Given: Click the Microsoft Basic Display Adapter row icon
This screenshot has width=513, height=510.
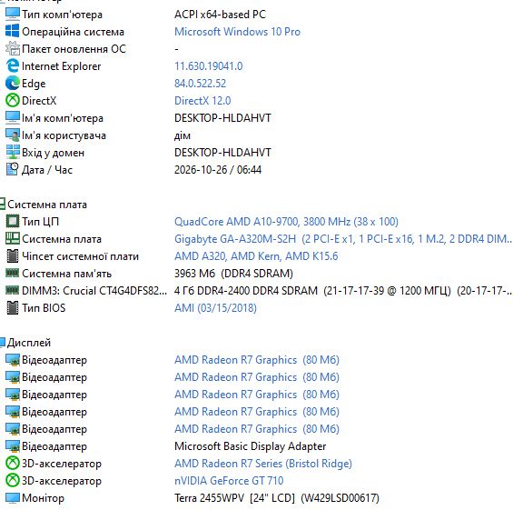Looking at the screenshot, I should [x=13, y=446].
